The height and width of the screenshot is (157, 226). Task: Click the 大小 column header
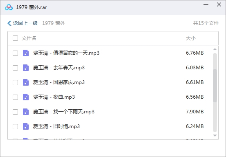[x=191, y=38]
